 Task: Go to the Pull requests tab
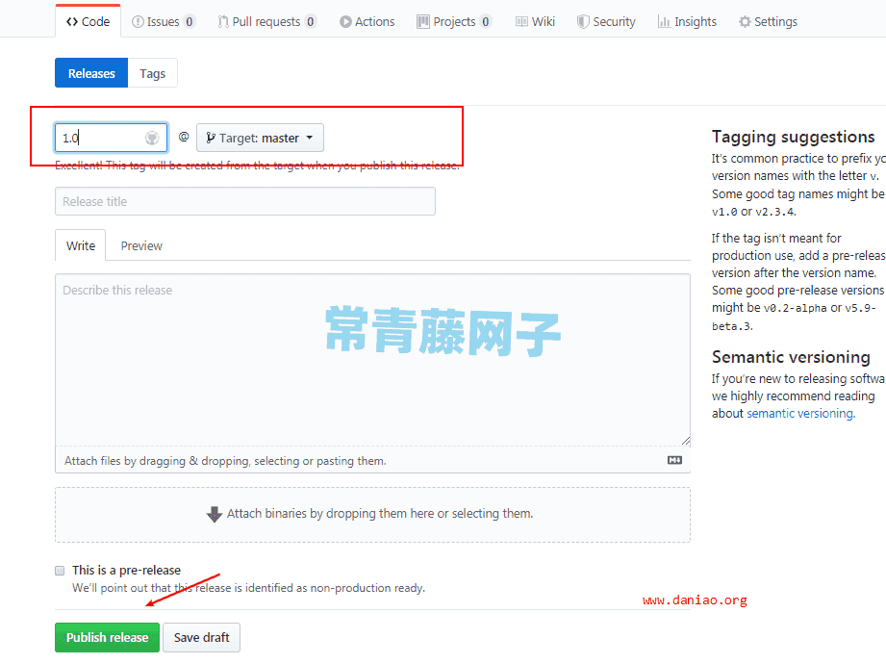click(x=267, y=21)
